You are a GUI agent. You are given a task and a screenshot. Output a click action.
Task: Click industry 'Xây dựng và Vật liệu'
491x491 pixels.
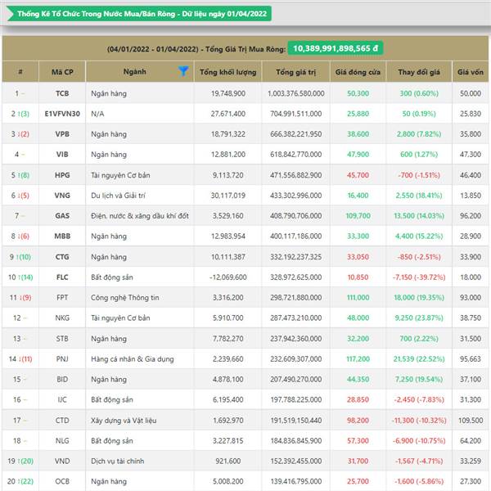124,421
